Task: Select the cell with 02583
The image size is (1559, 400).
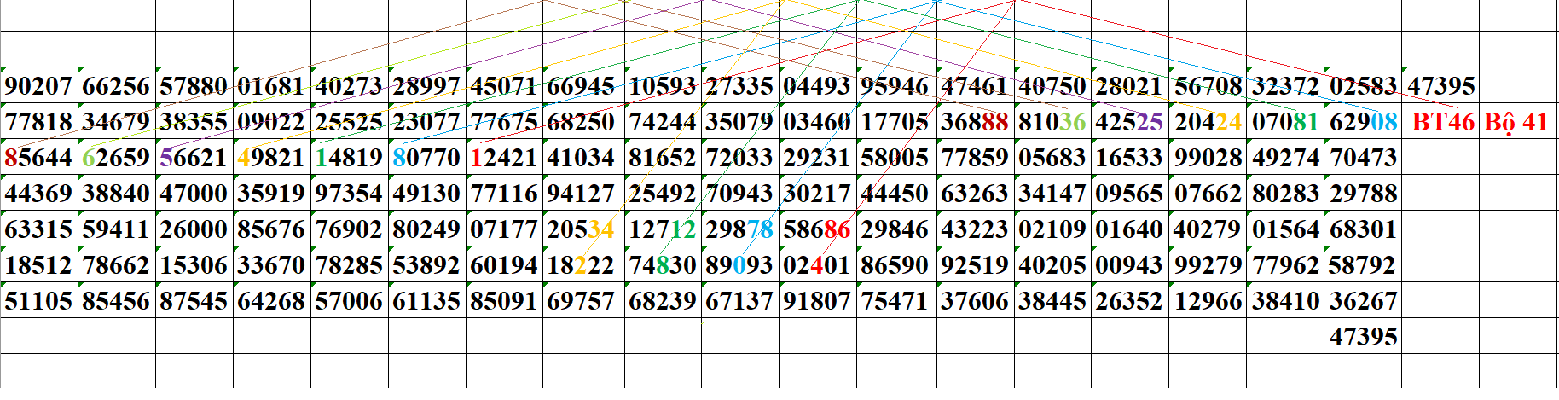Action: 1363,86
